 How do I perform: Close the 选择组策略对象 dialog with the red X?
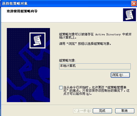[134, 4]
